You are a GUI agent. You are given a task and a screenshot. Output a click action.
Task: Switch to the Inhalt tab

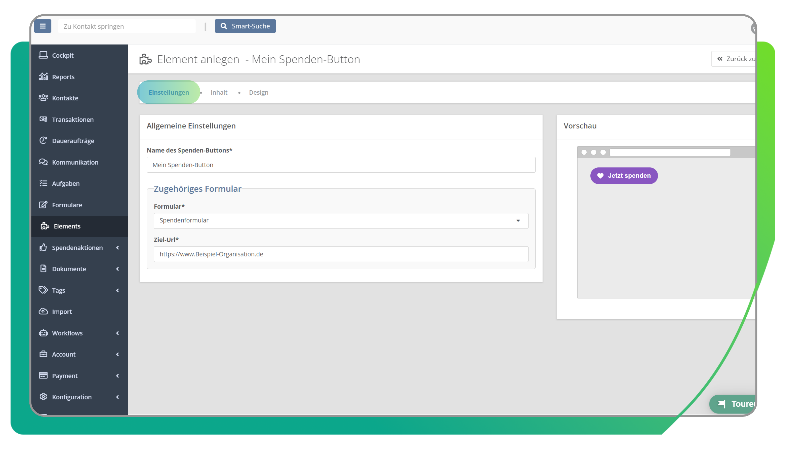tap(219, 93)
